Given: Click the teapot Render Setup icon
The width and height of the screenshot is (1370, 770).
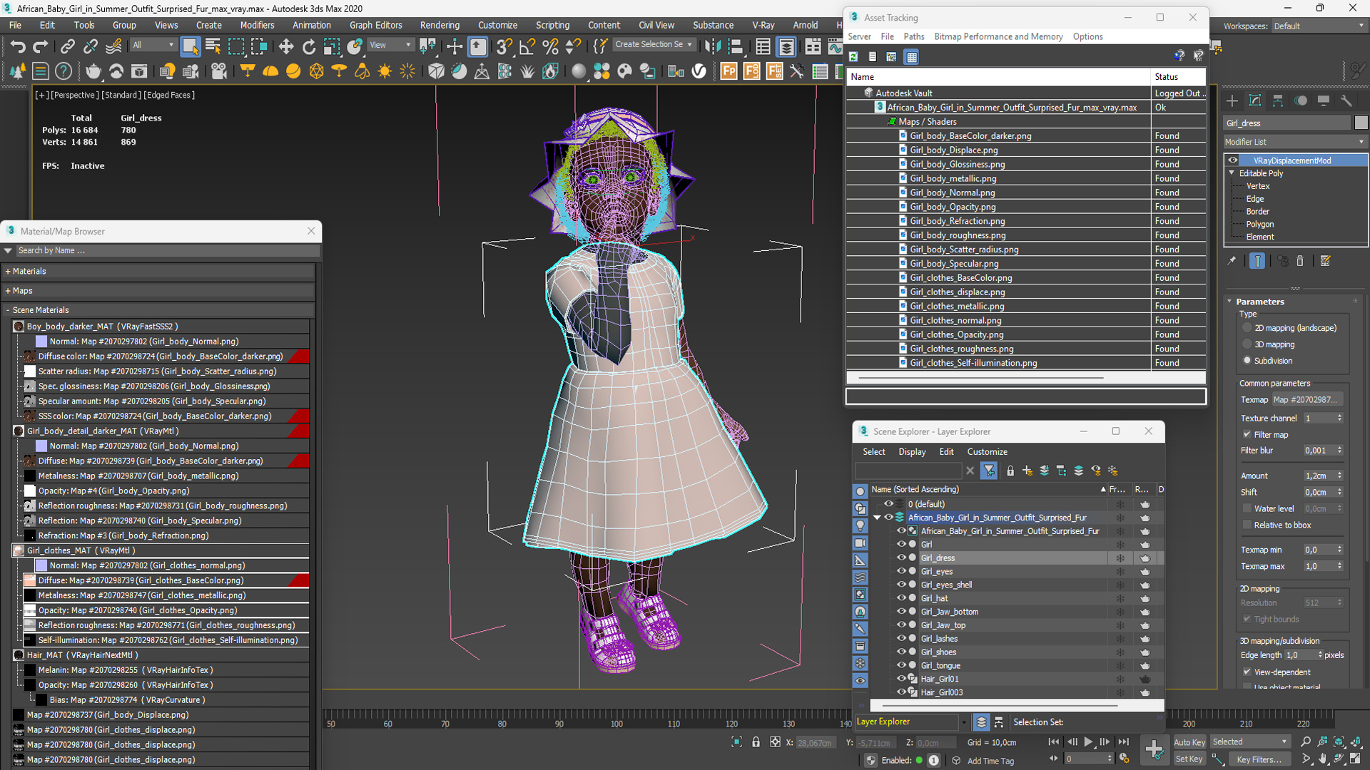Looking at the screenshot, I should [93, 71].
